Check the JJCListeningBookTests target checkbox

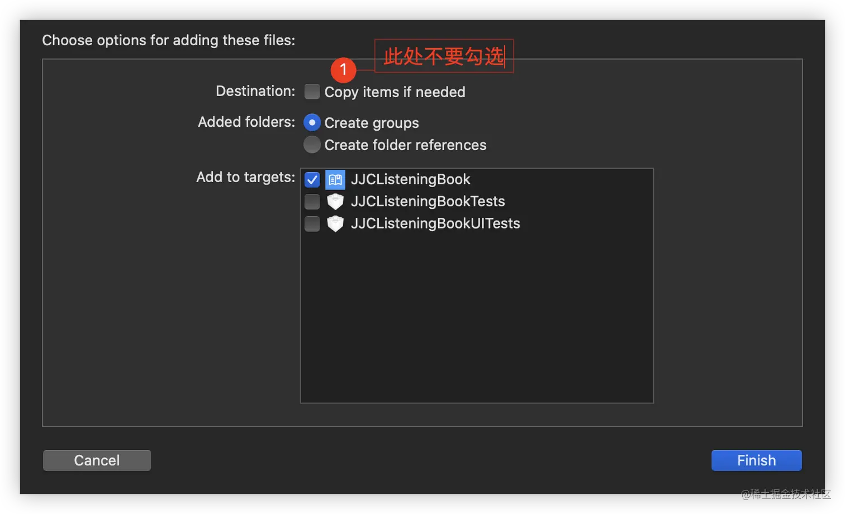click(312, 201)
